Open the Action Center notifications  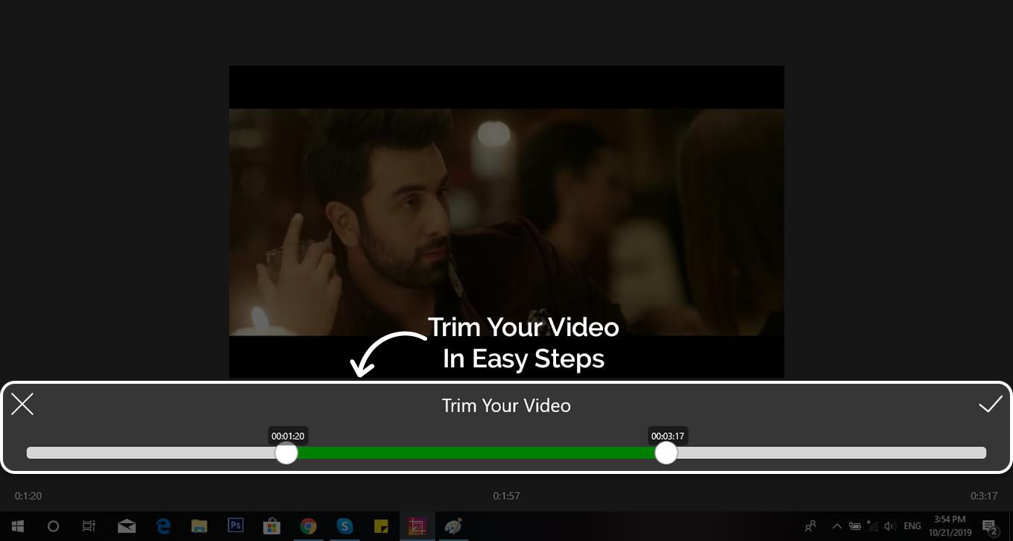(990, 528)
